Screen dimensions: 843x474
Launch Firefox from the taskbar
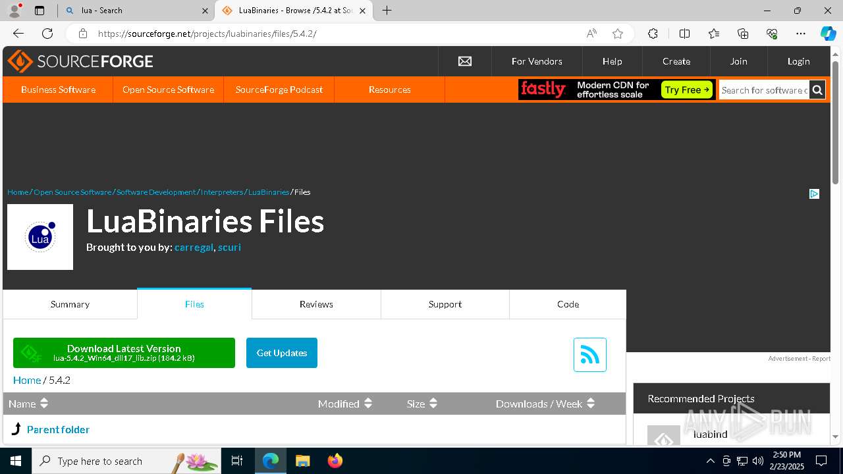[335, 461]
